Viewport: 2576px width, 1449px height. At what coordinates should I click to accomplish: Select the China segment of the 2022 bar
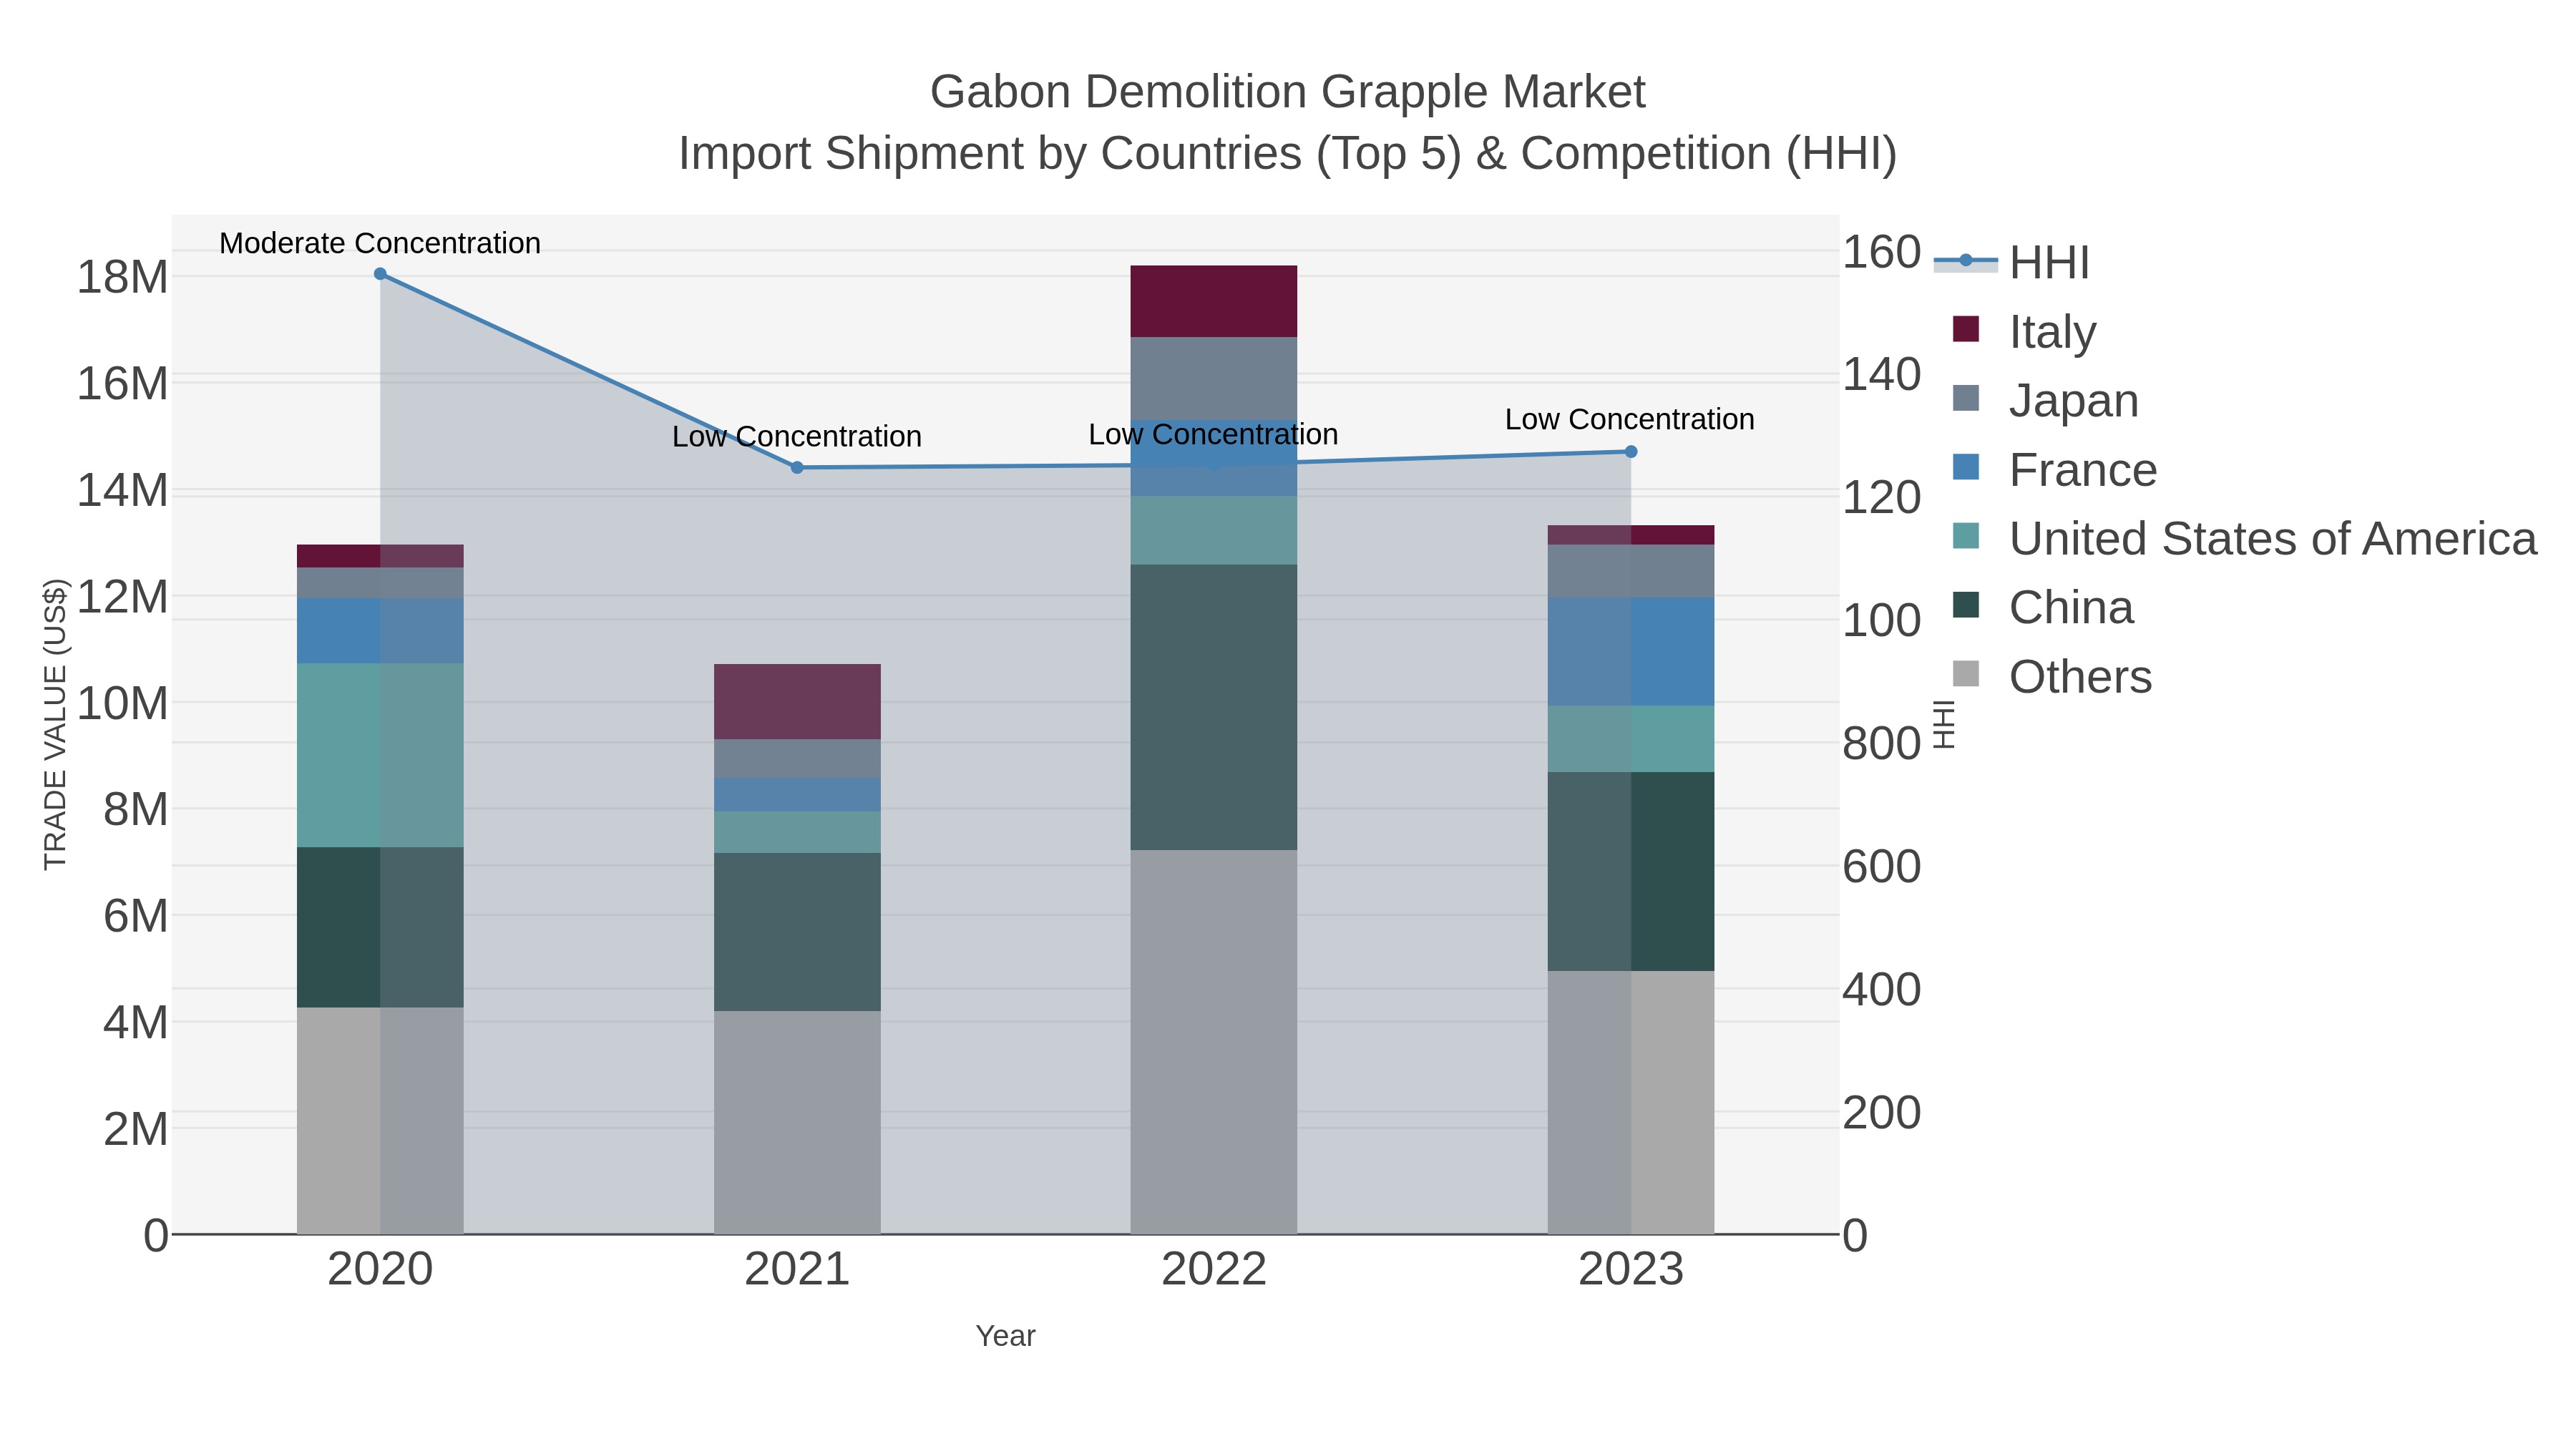(x=1214, y=708)
